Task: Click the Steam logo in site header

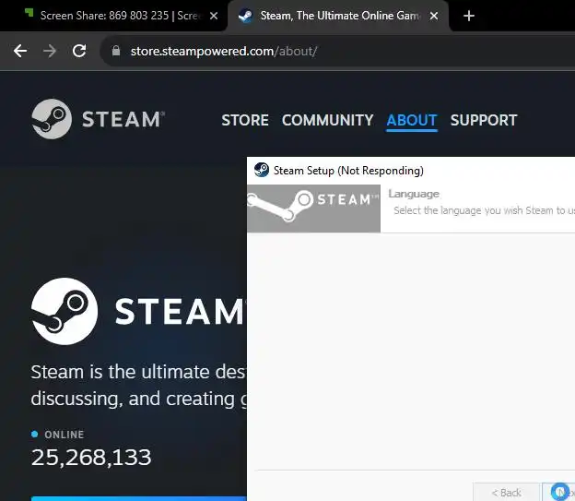Action: pyautogui.click(x=98, y=119)
